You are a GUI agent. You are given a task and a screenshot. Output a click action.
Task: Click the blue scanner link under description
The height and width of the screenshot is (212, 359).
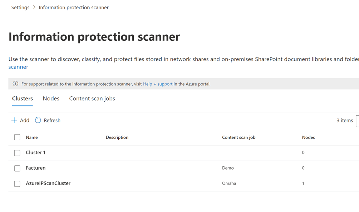pos(18,67)
